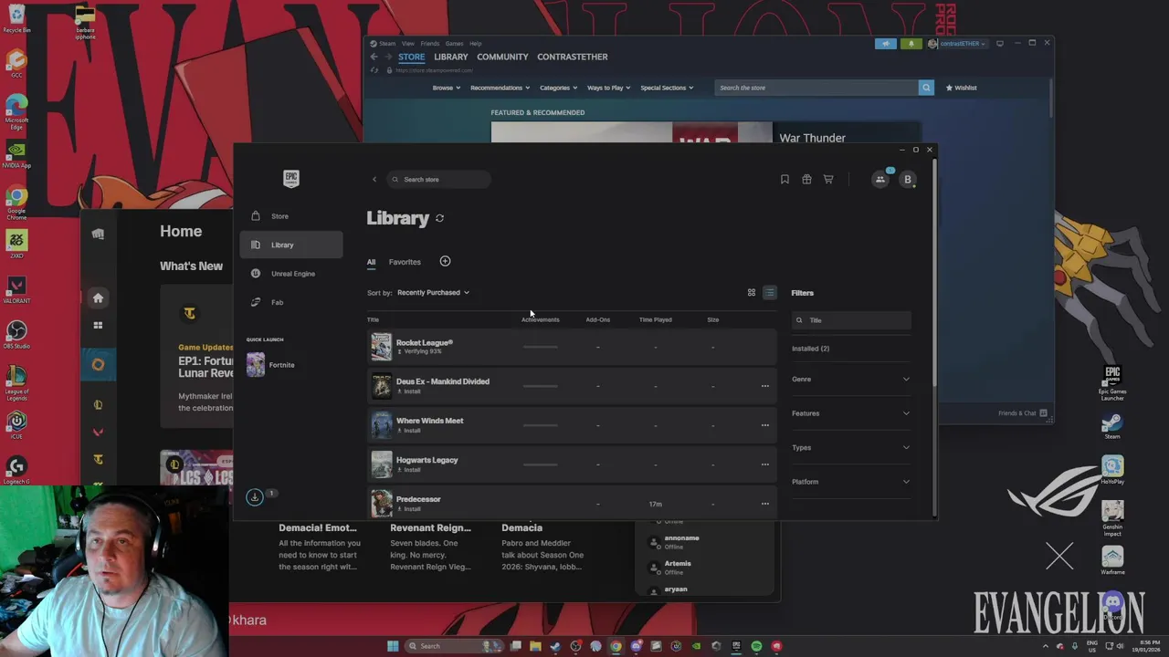Click the Epic launcher vertical scrollbar
The image size is (1169, 657).
click(x=933, y=274)
